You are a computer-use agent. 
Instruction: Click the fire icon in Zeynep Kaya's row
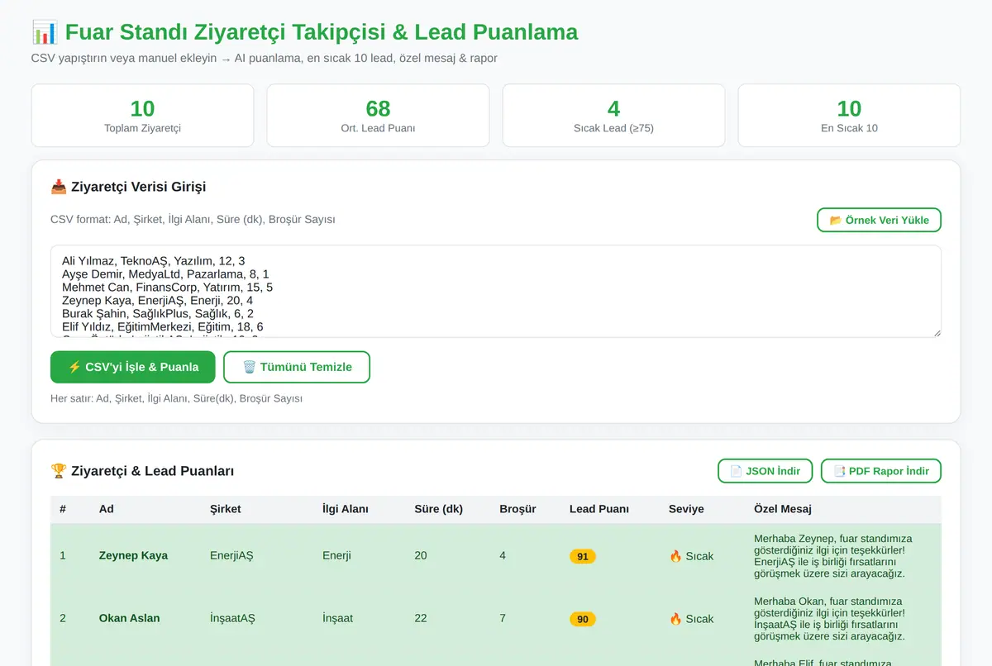675,556
